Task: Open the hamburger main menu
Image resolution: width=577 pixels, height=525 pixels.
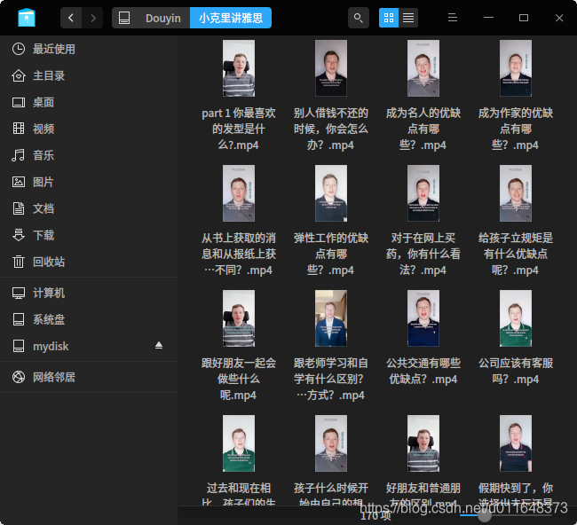Action: tap(453, 18)
